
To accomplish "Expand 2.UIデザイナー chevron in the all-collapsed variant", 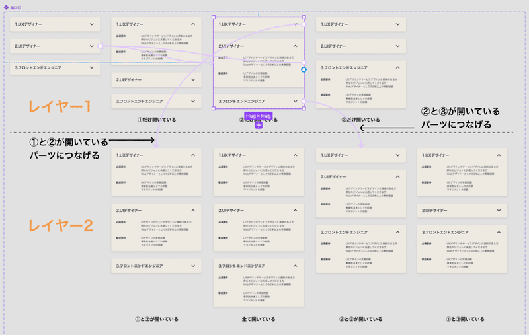I will point(92,46).
